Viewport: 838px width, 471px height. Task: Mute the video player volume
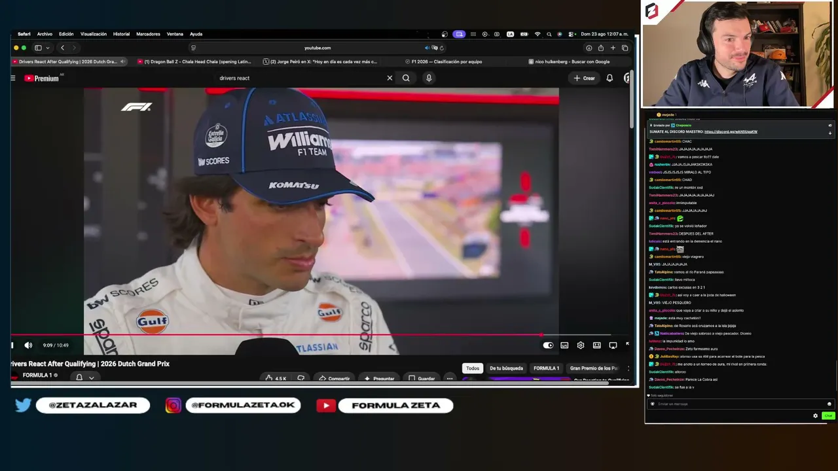28,345
